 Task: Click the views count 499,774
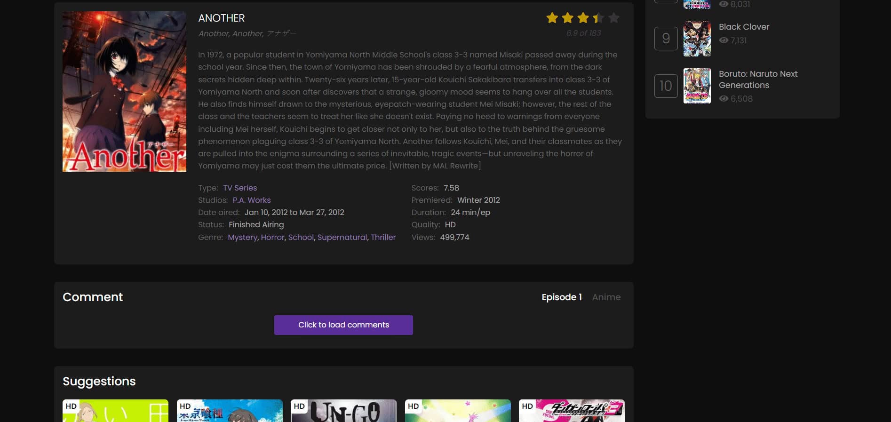(x=454, y=237)
